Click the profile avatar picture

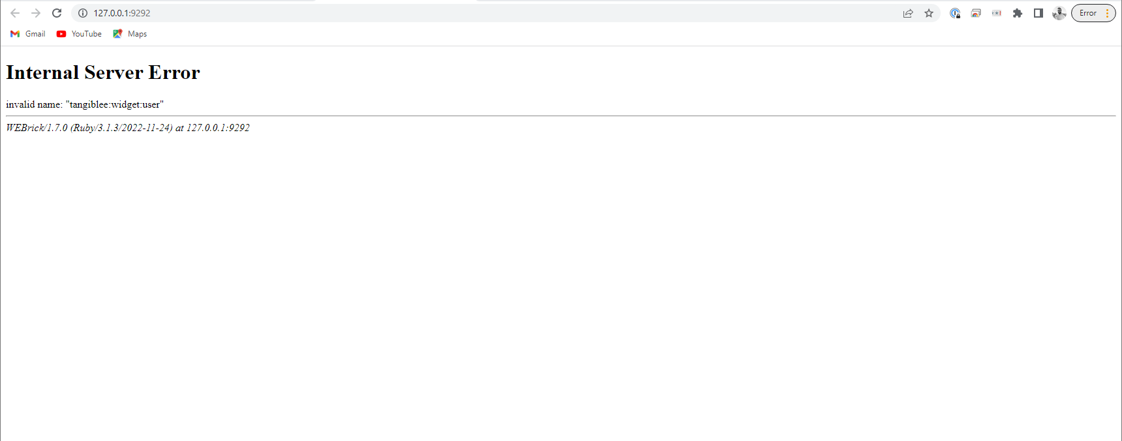coord(1059,12)
